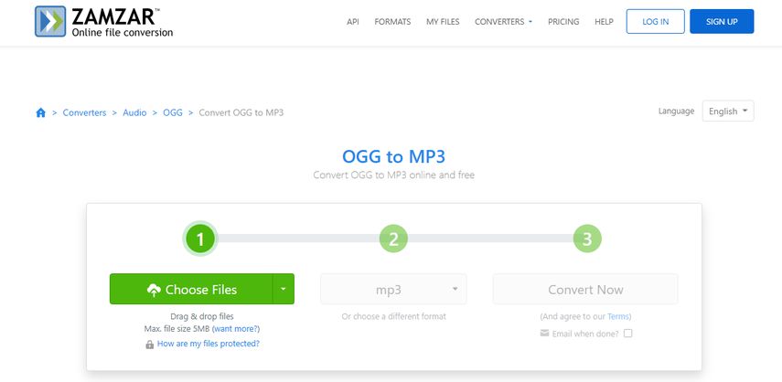Open the Audio breadcrumb link
782x382 pixels.
coord(134,113)
